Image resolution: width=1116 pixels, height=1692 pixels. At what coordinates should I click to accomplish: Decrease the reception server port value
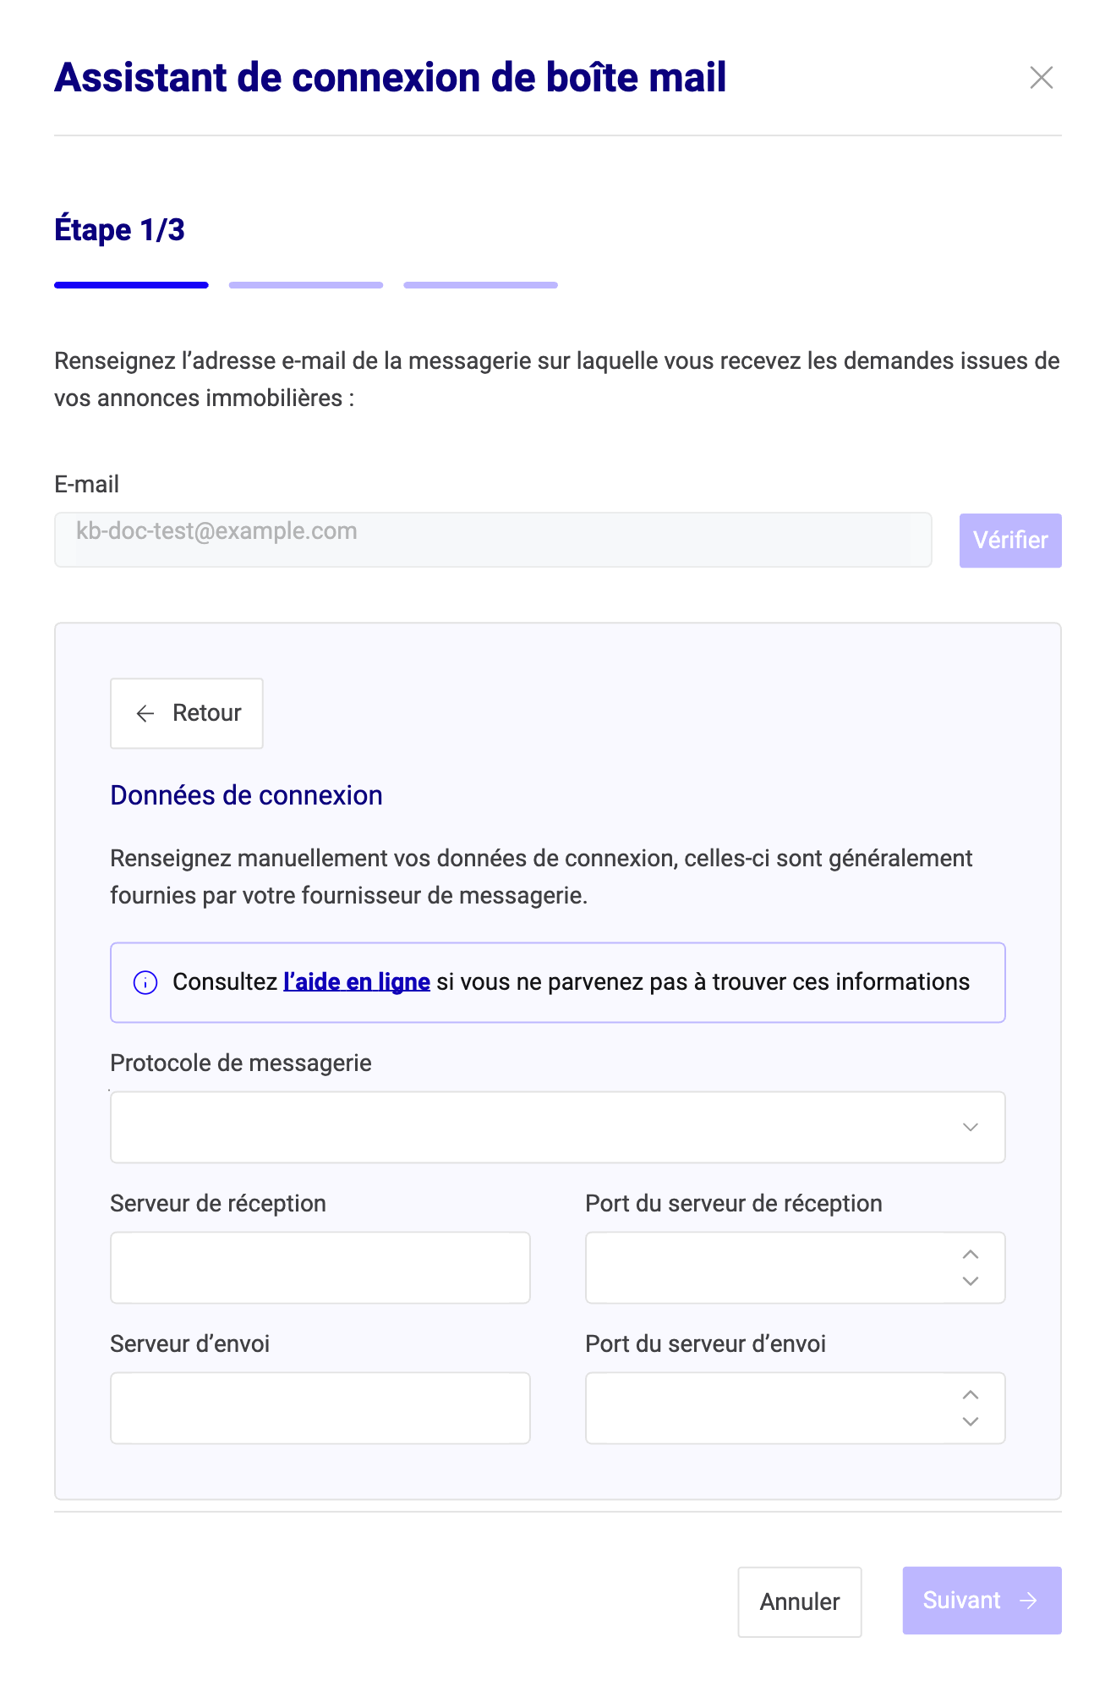tap(971, 1281)
